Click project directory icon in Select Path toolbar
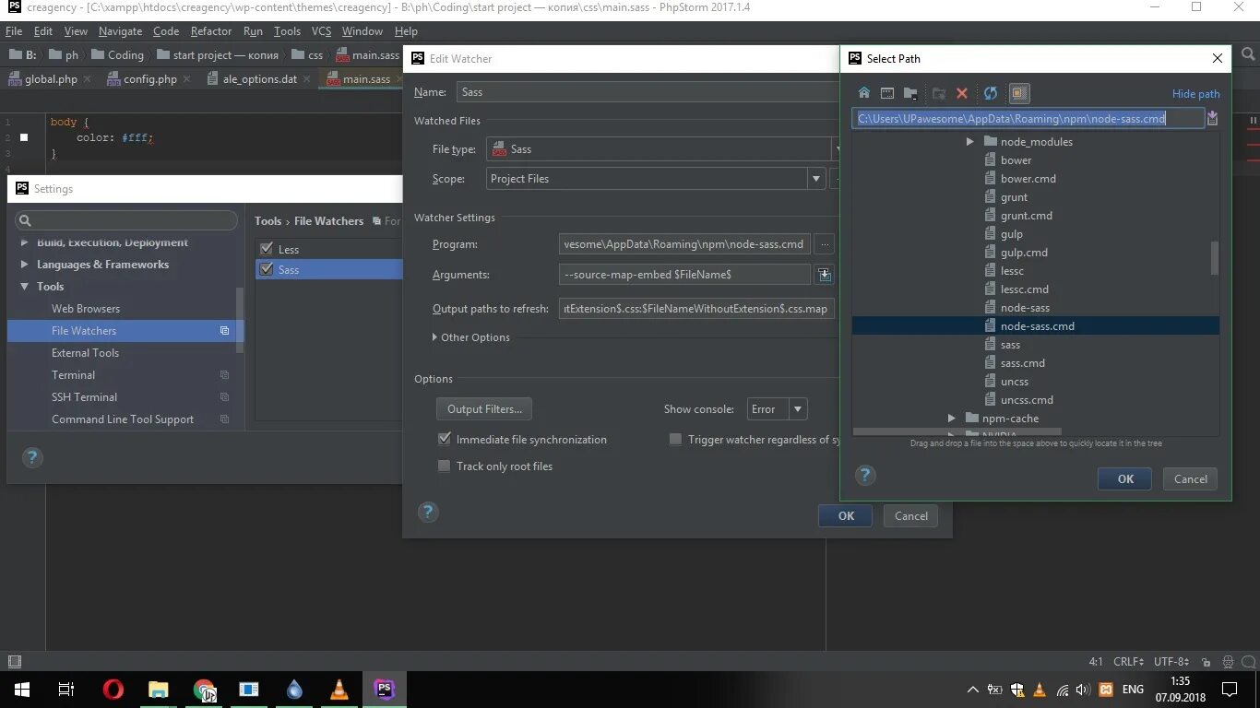Viewport: 1260px width, 708px height. [910, 93]
